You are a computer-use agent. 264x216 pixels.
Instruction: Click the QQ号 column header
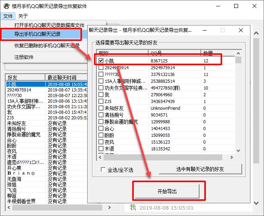pos(174,53)
